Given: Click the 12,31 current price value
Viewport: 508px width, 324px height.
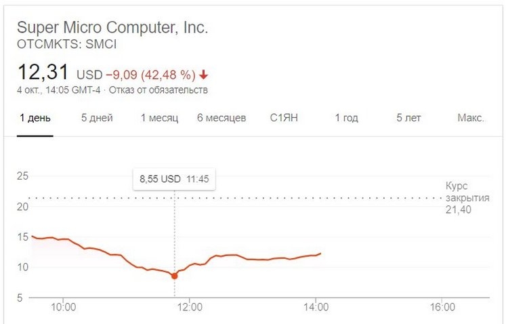Looking at the screenshot, I should pyautogui.click(x=43, y=72).
